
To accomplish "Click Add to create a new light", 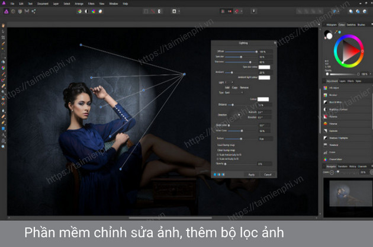I will [227, 88].
